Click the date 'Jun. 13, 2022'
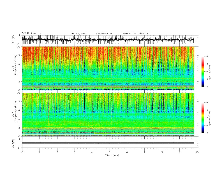 pyautogui.click(x=78, y=34)
